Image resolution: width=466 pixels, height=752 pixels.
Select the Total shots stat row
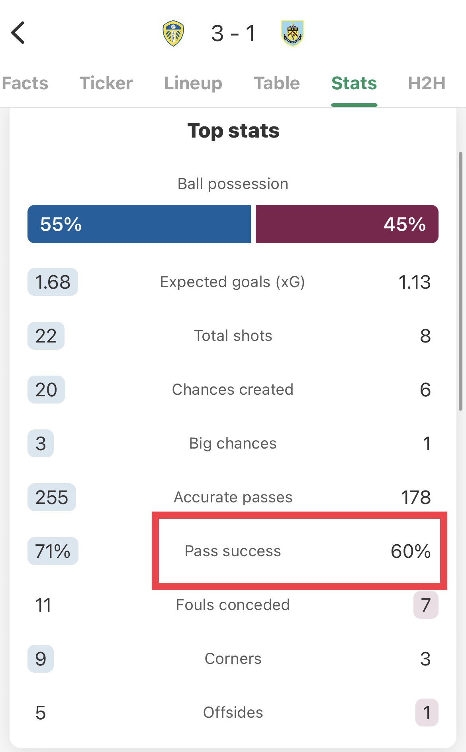point(233,336)
